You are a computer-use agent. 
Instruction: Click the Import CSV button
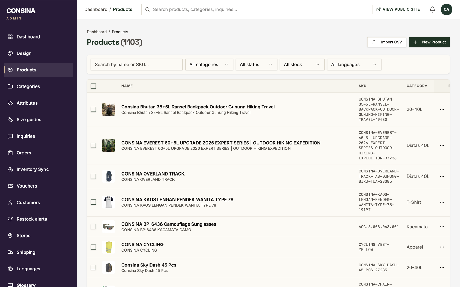tap(387, 42)
